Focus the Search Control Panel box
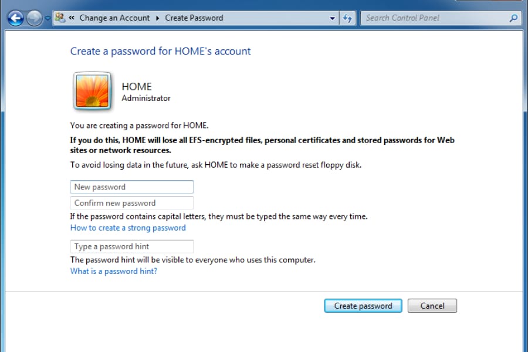528x352 pixels. tap(435, 18)
